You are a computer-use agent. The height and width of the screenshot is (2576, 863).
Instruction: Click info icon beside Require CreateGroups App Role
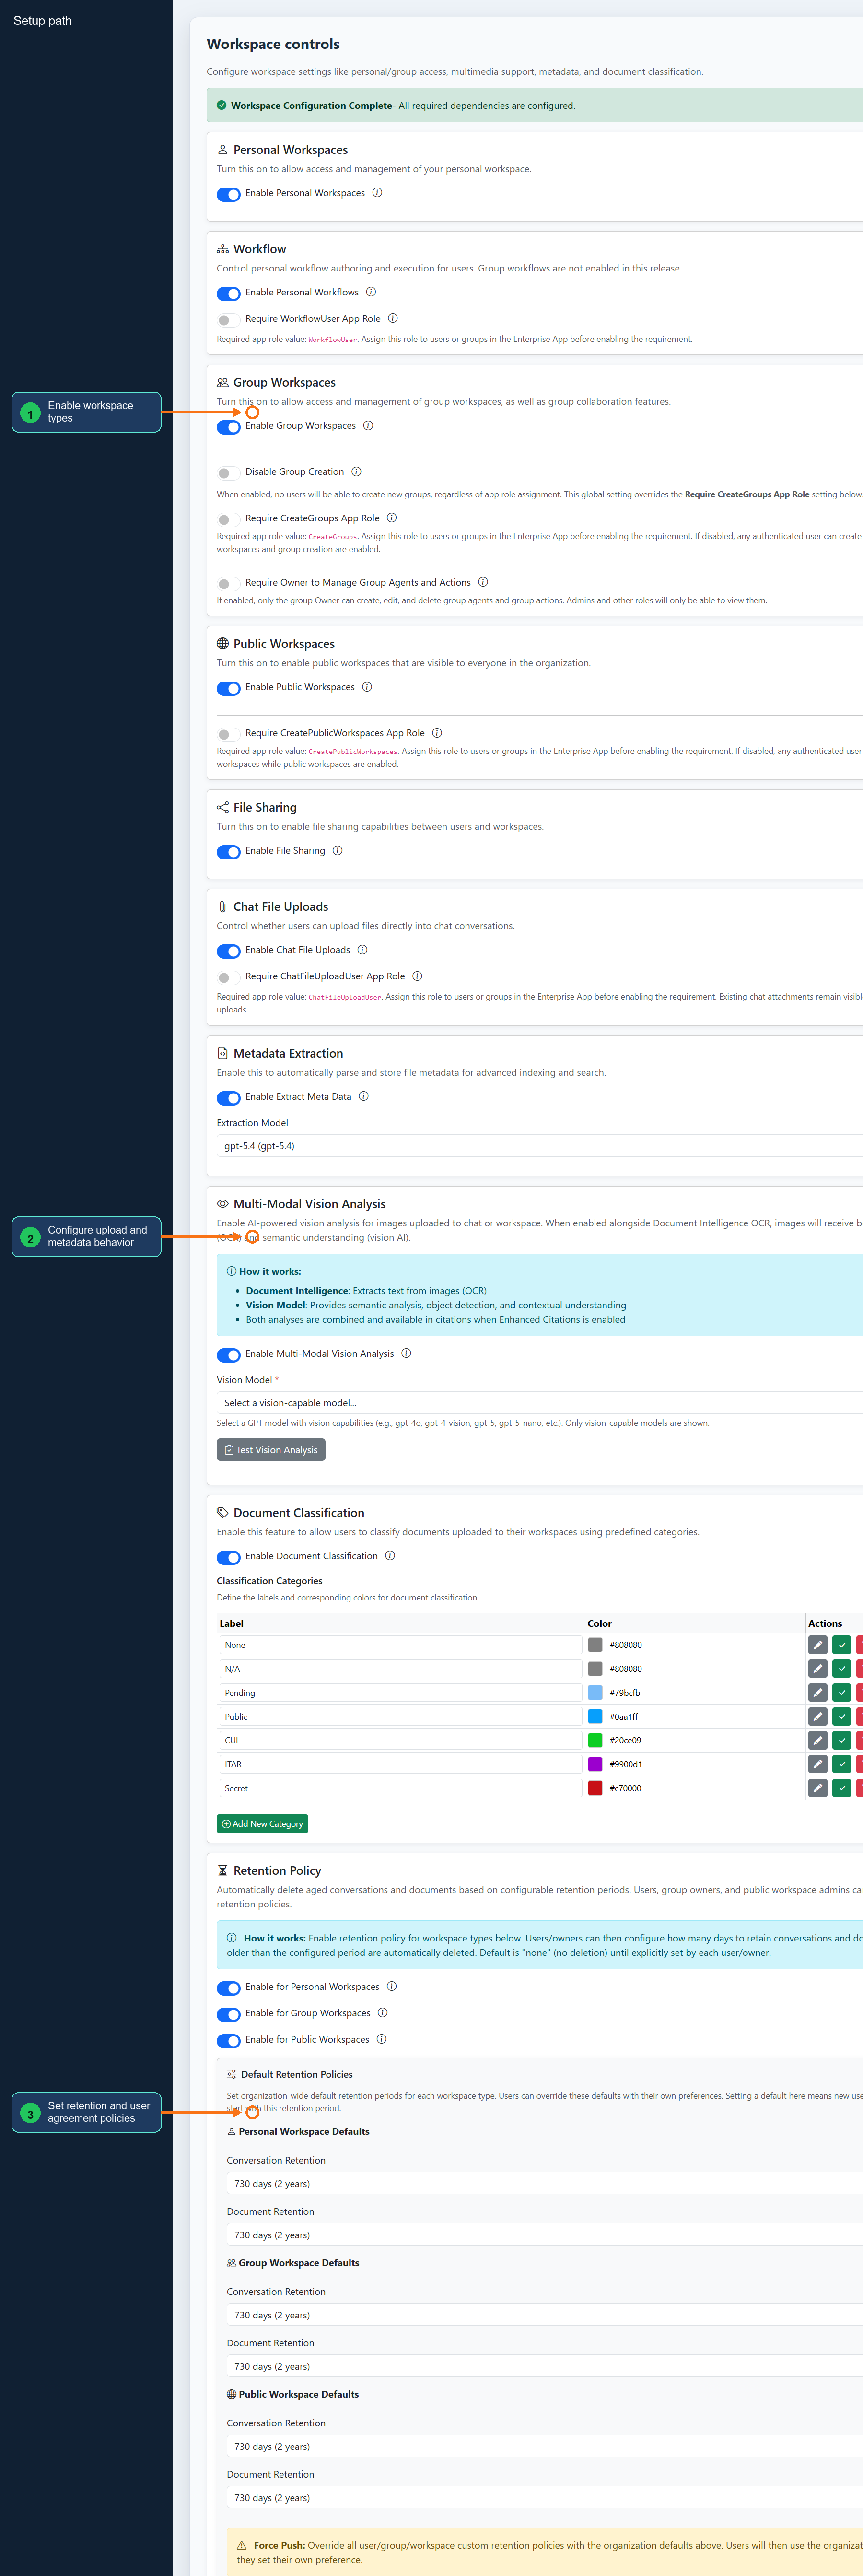(392, 518)
